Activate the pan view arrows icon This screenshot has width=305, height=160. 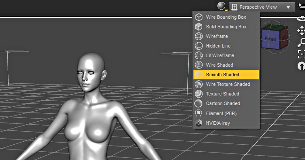[301, 31]
